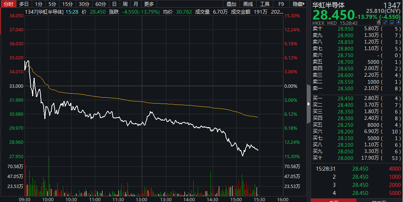Click the 成交量 6.70万 volume readout
Image resolution: width=403 pixels, height=202 pixels.
211,12
